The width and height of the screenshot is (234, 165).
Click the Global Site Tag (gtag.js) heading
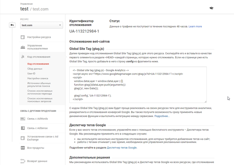[x=87, y=49]
